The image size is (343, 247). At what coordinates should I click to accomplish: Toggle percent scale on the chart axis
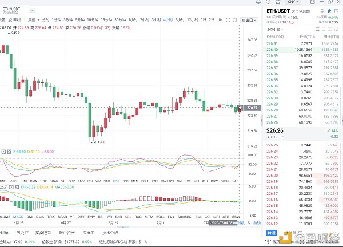click(249, 223)
